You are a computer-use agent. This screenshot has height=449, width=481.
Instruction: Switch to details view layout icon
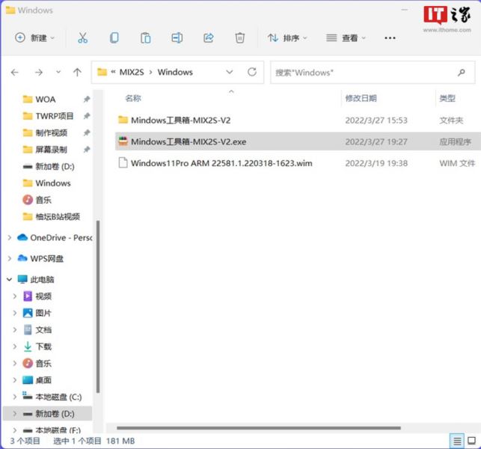(x=457, y=441)
